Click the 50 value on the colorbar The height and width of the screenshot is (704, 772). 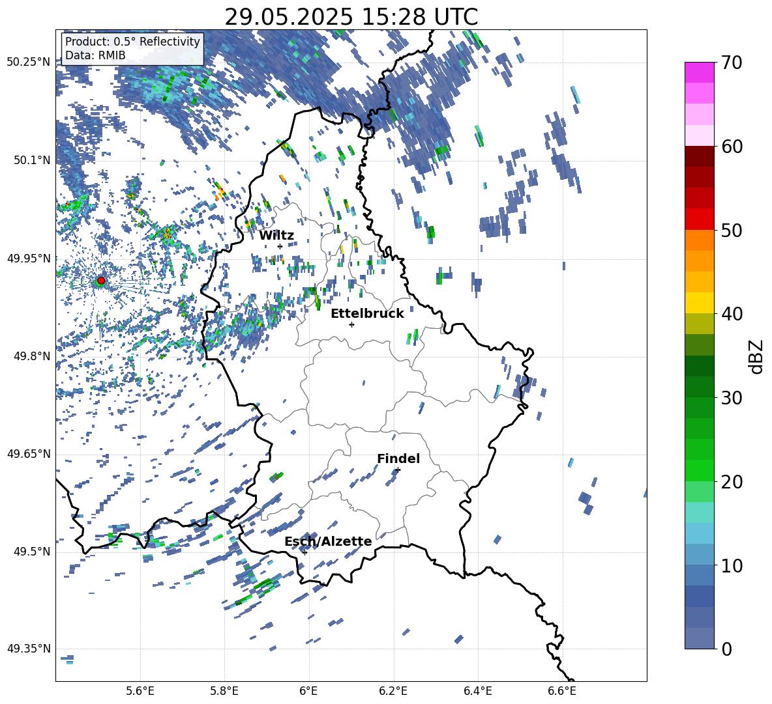[x=732, y=230]
